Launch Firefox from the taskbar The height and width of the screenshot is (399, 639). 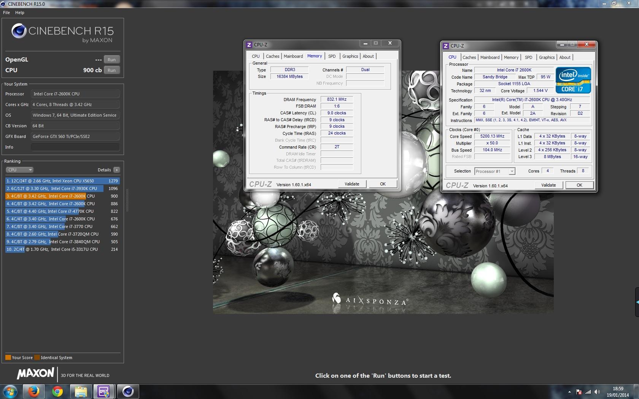34,391
